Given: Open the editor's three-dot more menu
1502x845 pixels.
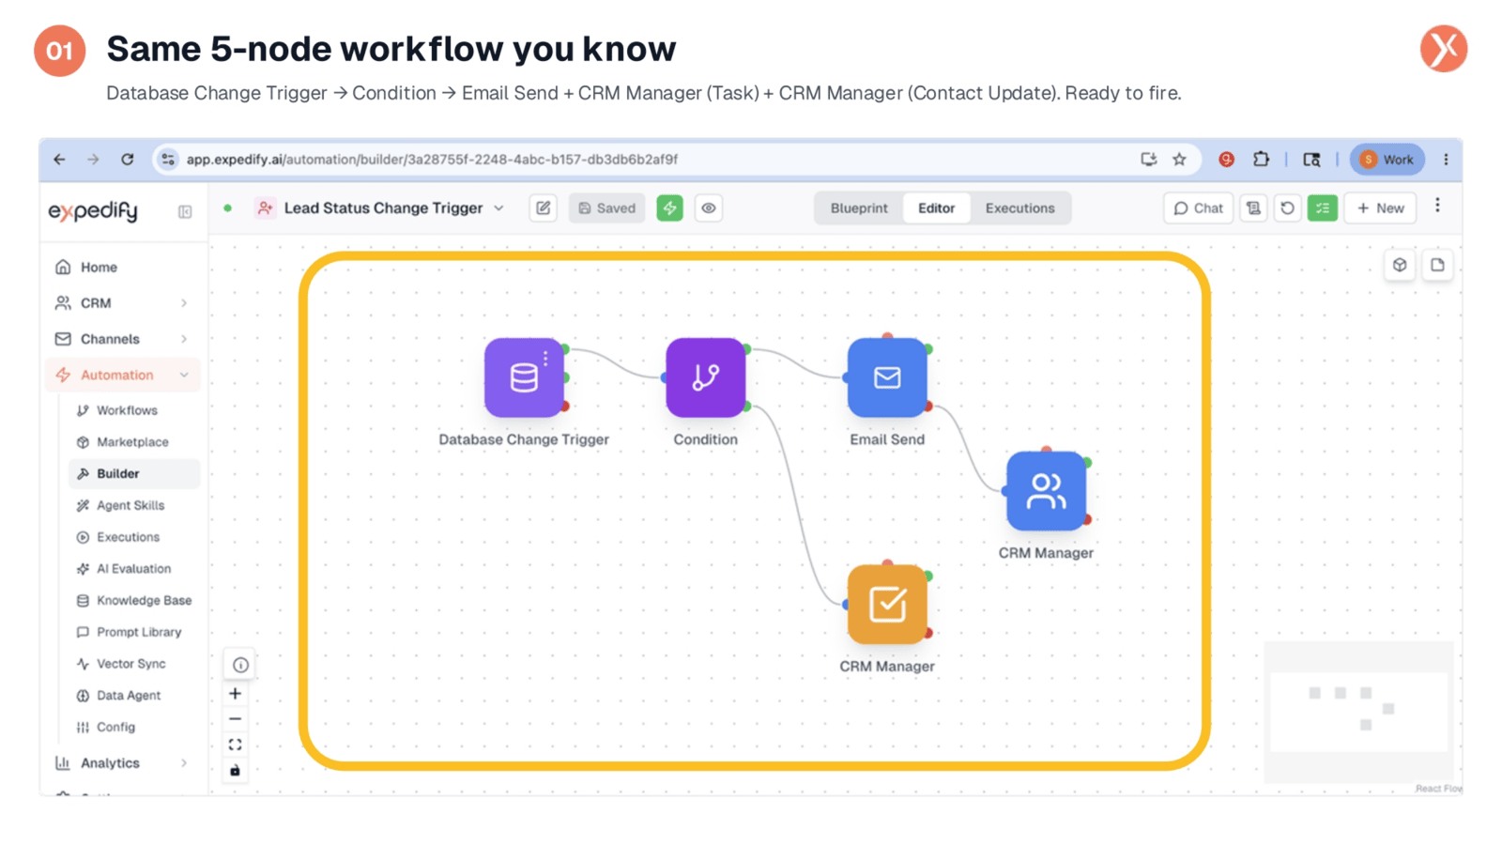Looking at the screenshot, I should pos(1437,206).
